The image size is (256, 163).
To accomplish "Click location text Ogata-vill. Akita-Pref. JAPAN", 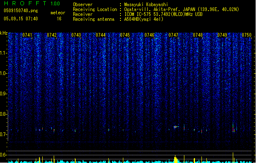I will click(x=160, y=9).
